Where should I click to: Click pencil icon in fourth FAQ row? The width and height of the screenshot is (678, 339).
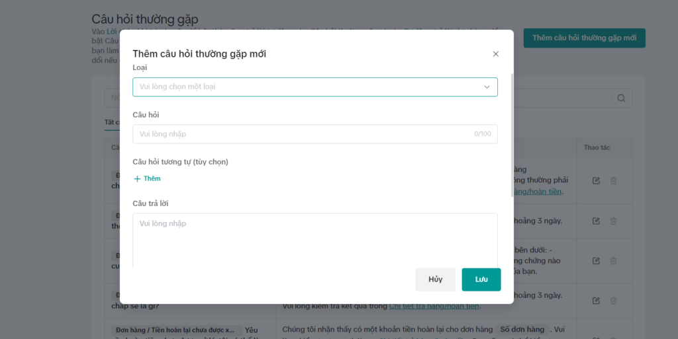click(596, 301)
